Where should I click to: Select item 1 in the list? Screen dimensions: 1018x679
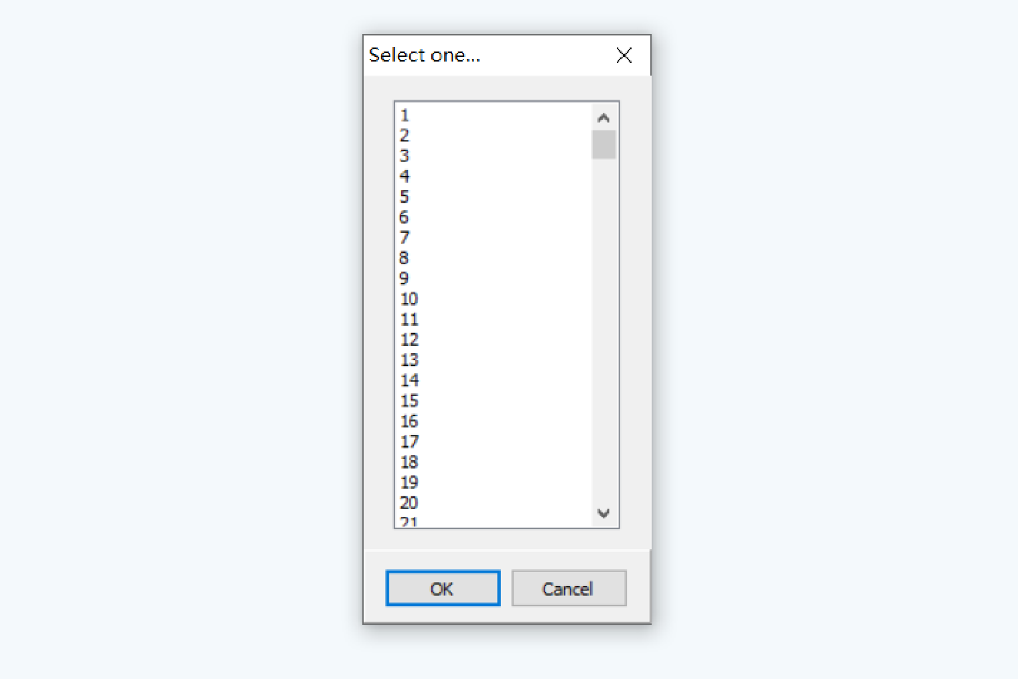click(x=494, y=115)
